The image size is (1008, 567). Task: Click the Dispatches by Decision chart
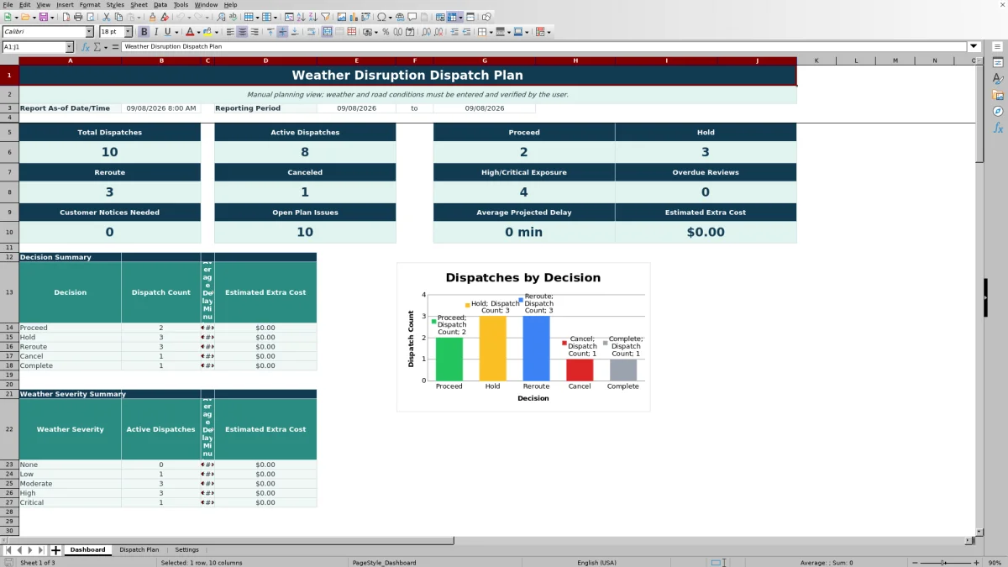click(523, 337)
